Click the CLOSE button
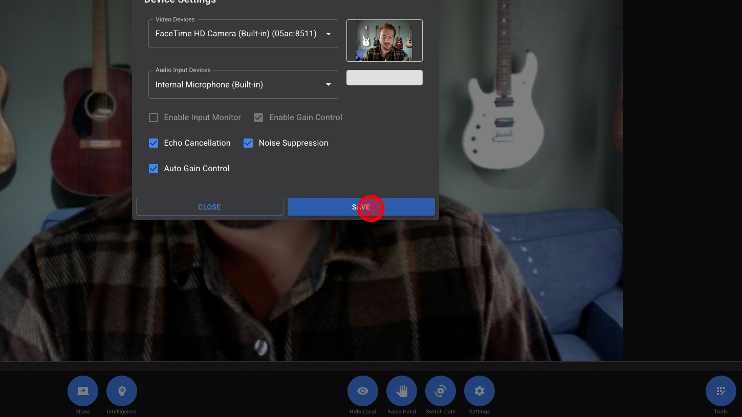This screenshot has height=417, width=742. (209, 207)
